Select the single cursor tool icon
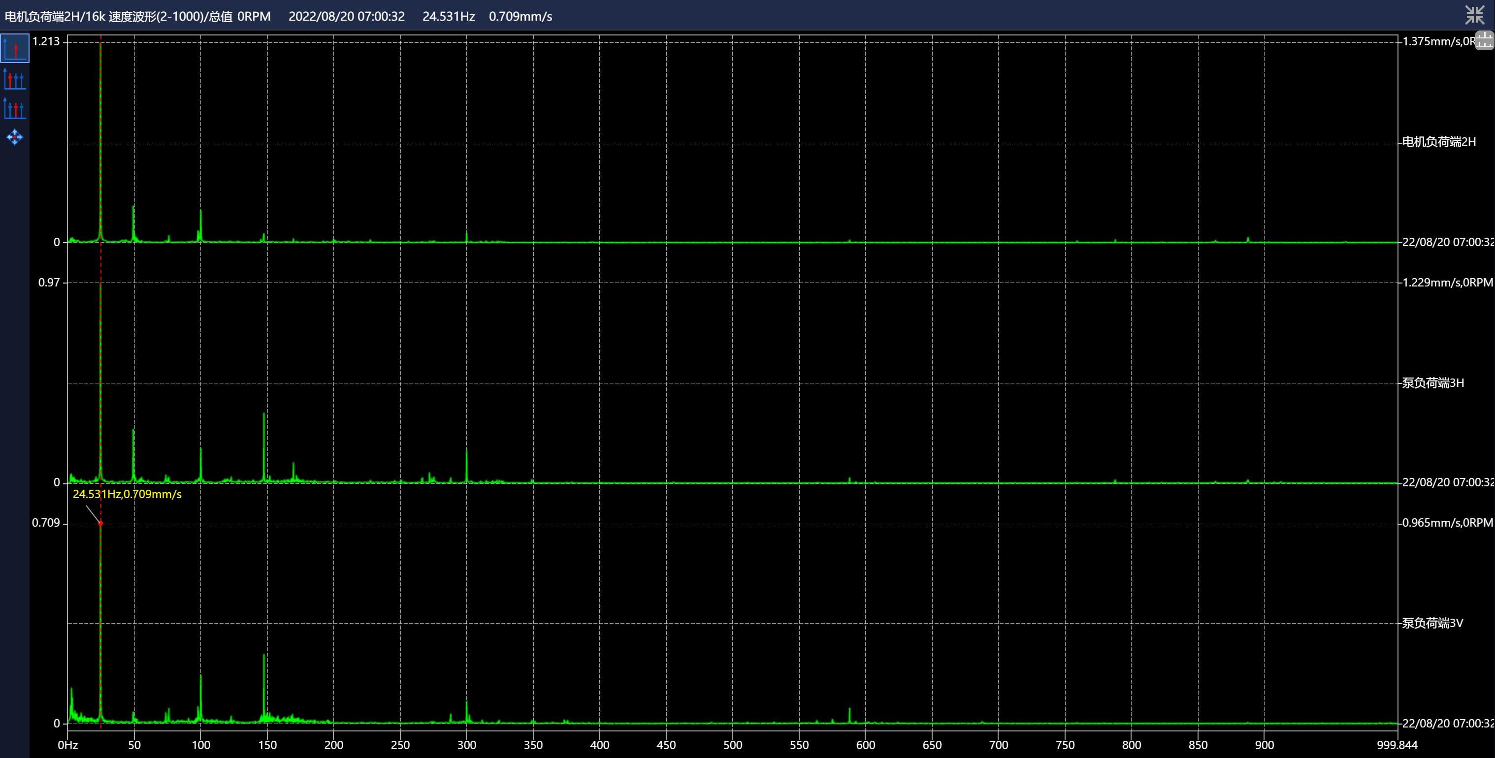The width and height of the screenshot is (1495, 758). click(x=14, y=48)
